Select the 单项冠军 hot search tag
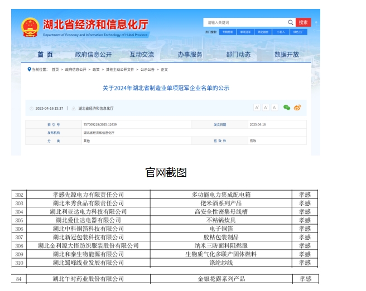Image resolution: width=366 pixels, height=291 pixels. [245, 32]
